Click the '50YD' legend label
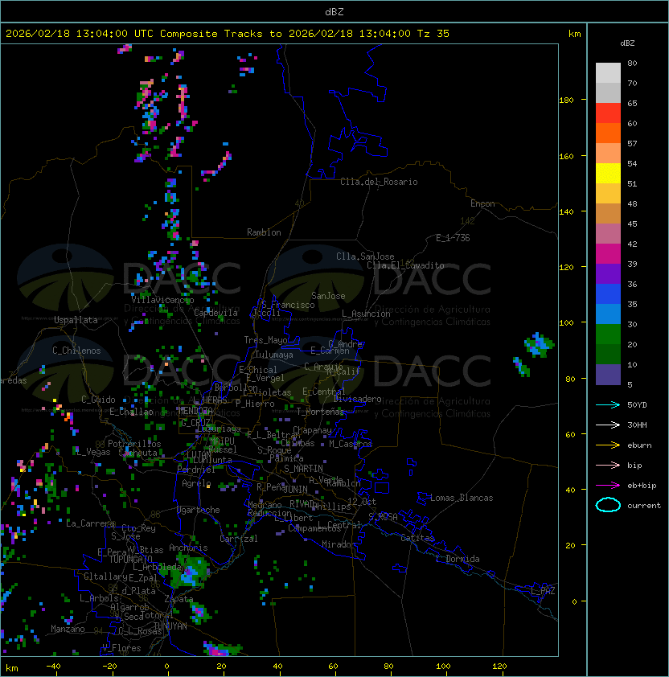Screen dimensions: 669x677 click(x=637, y=404)
